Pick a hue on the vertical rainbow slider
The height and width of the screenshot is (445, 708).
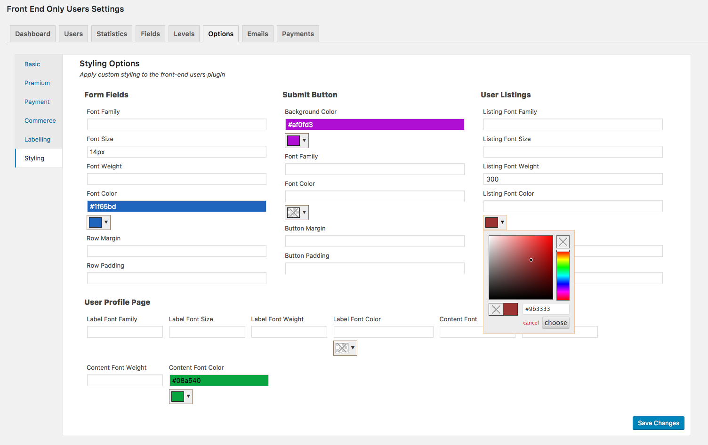click(563, 273)
